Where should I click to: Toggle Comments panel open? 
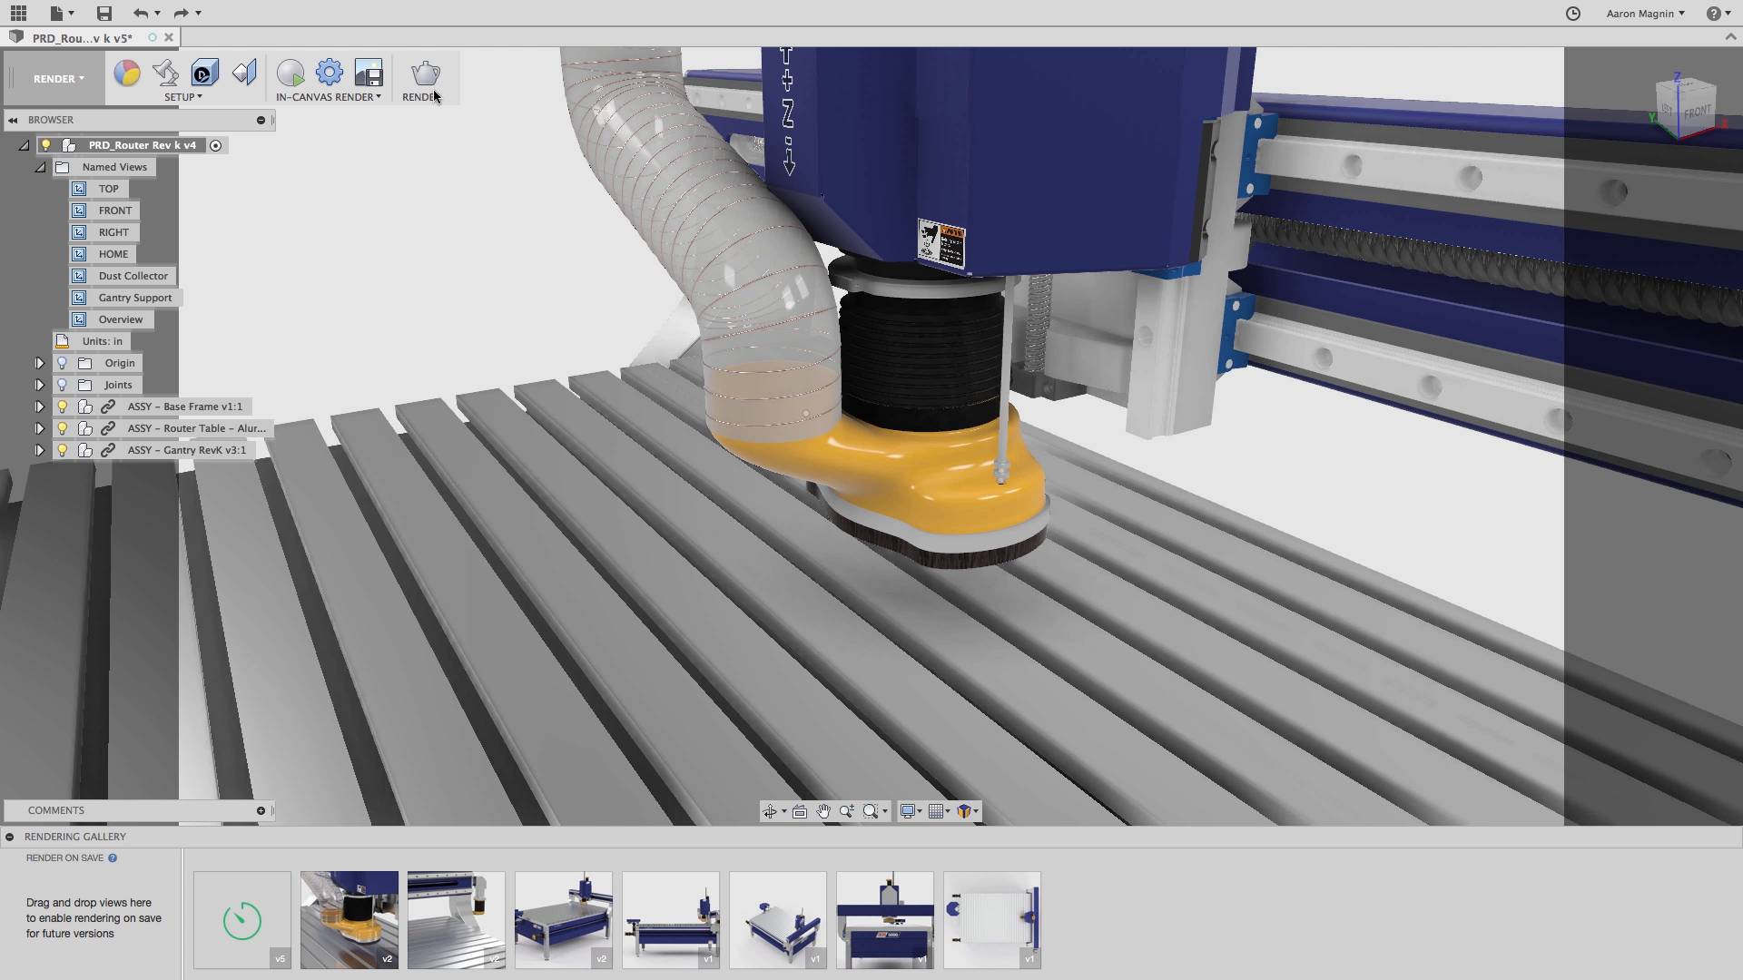click(x=260, y=810)
